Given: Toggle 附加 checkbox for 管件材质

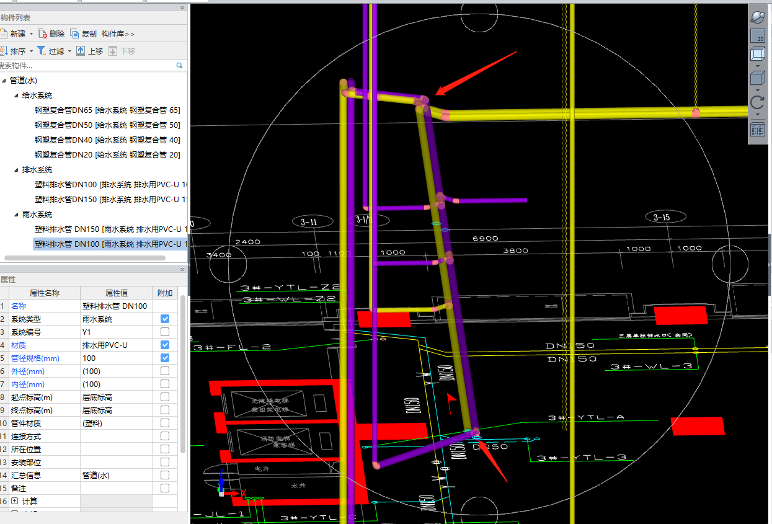Looking at the screenshot, I should pyautogui.click(x=165, y=423).
